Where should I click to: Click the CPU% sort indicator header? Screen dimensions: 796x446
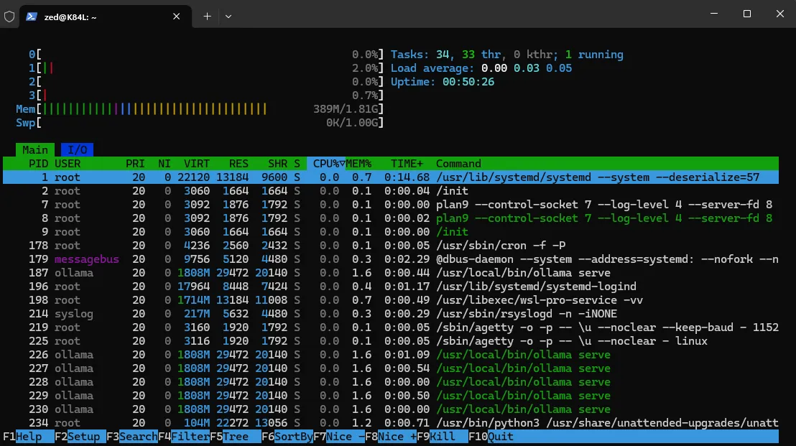(325, 163)
